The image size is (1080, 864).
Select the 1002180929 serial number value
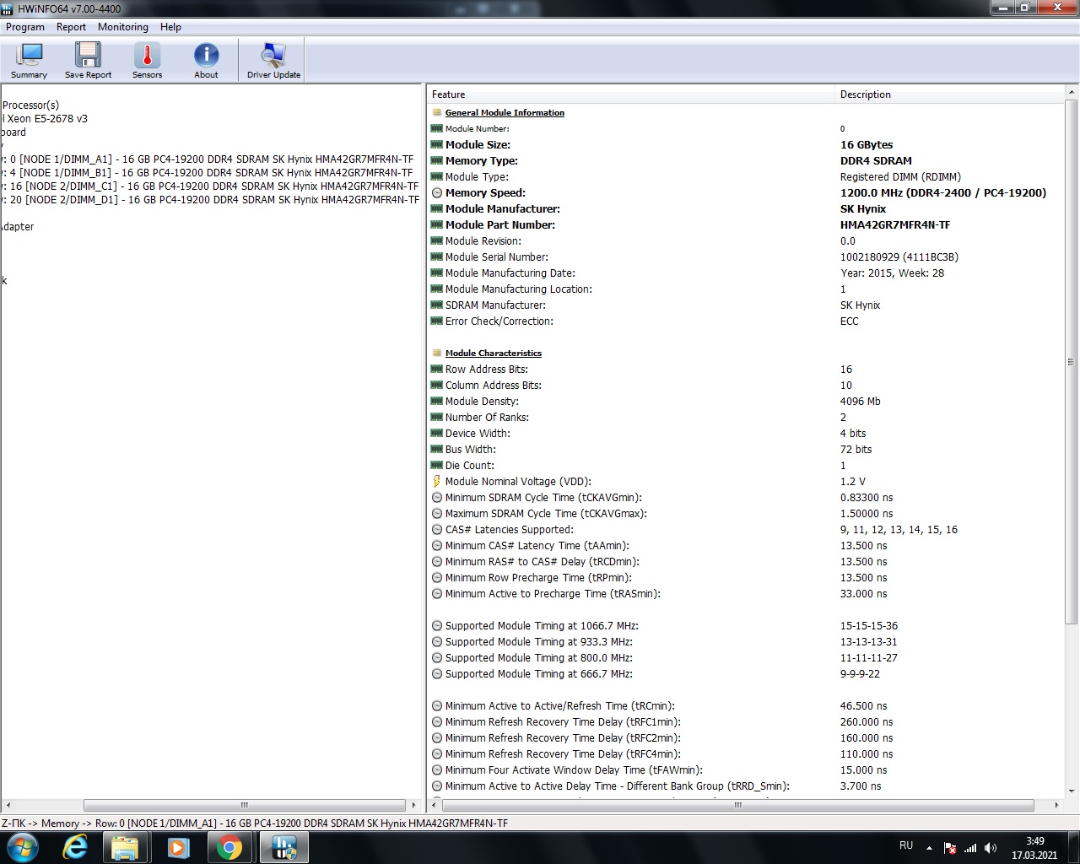(899, 257)
